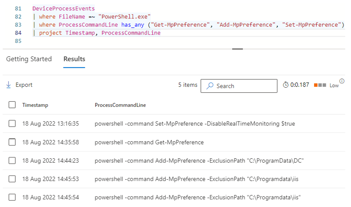351x207 pixels.
Task: Switch to the Getting Started tab
Action: tap(29, 59)
